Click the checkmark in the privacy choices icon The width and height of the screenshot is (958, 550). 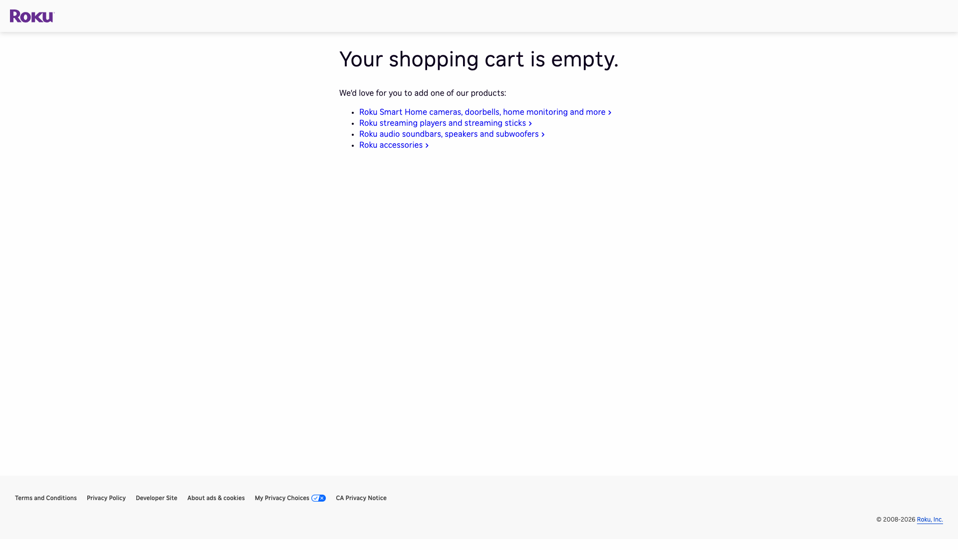click(315, 498)
